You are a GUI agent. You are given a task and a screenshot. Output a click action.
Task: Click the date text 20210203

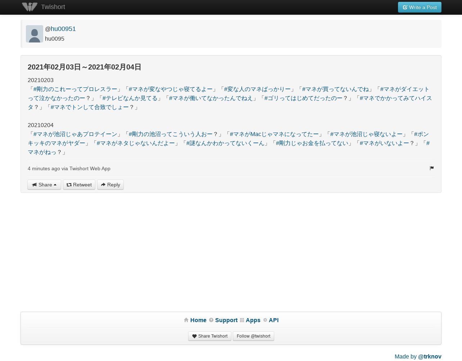pyautogui.click(x=41, y=80)
